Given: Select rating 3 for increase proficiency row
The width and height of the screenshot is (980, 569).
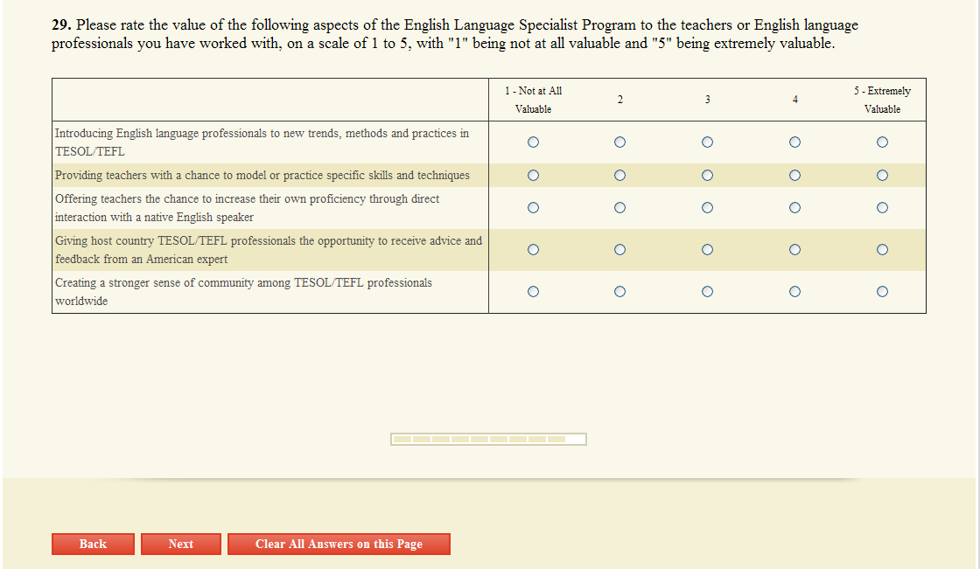Looking at the screenshot, I should pyautogui.click(x=707, y=208).
